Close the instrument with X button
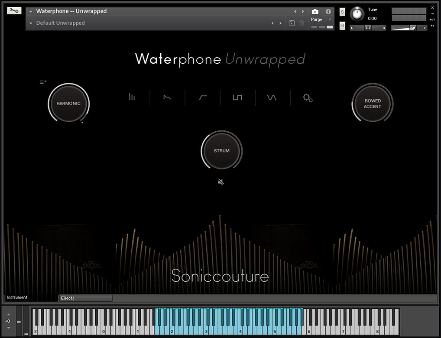441x338 pixels. pyautogui.click(x=433, y=8)
